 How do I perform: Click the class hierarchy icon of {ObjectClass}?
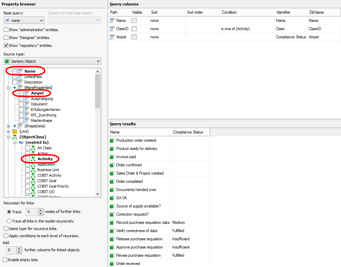coord(15,137)
